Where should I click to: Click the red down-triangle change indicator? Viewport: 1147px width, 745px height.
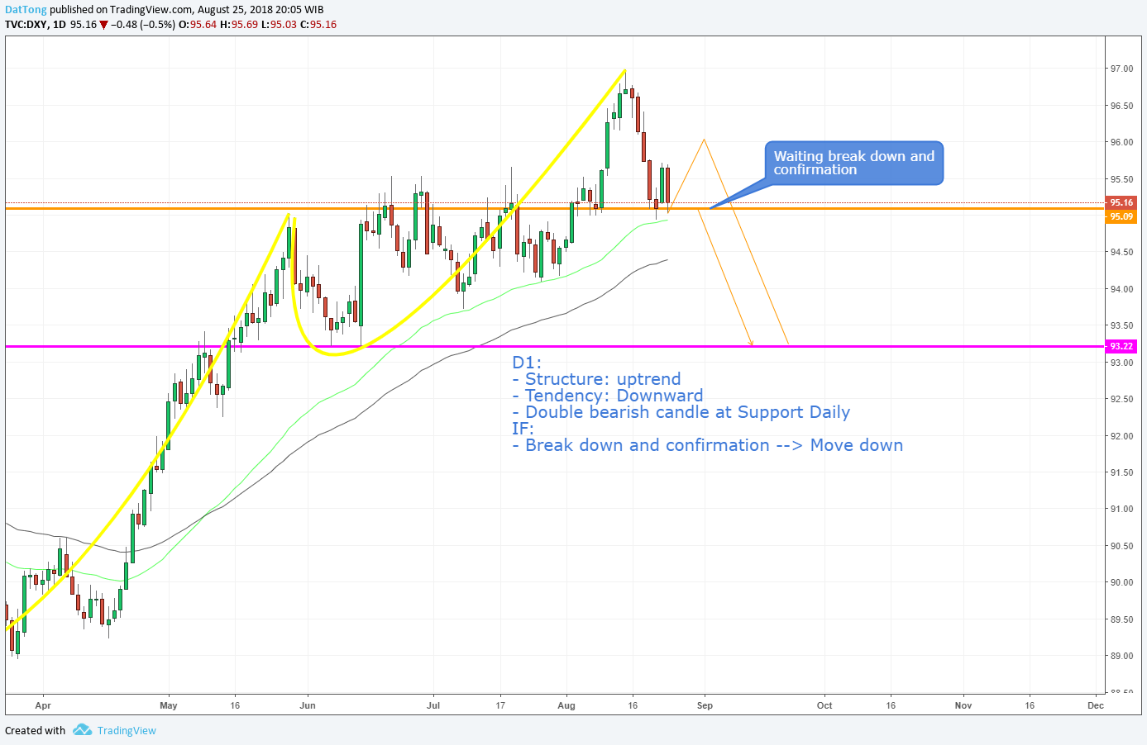103,25
